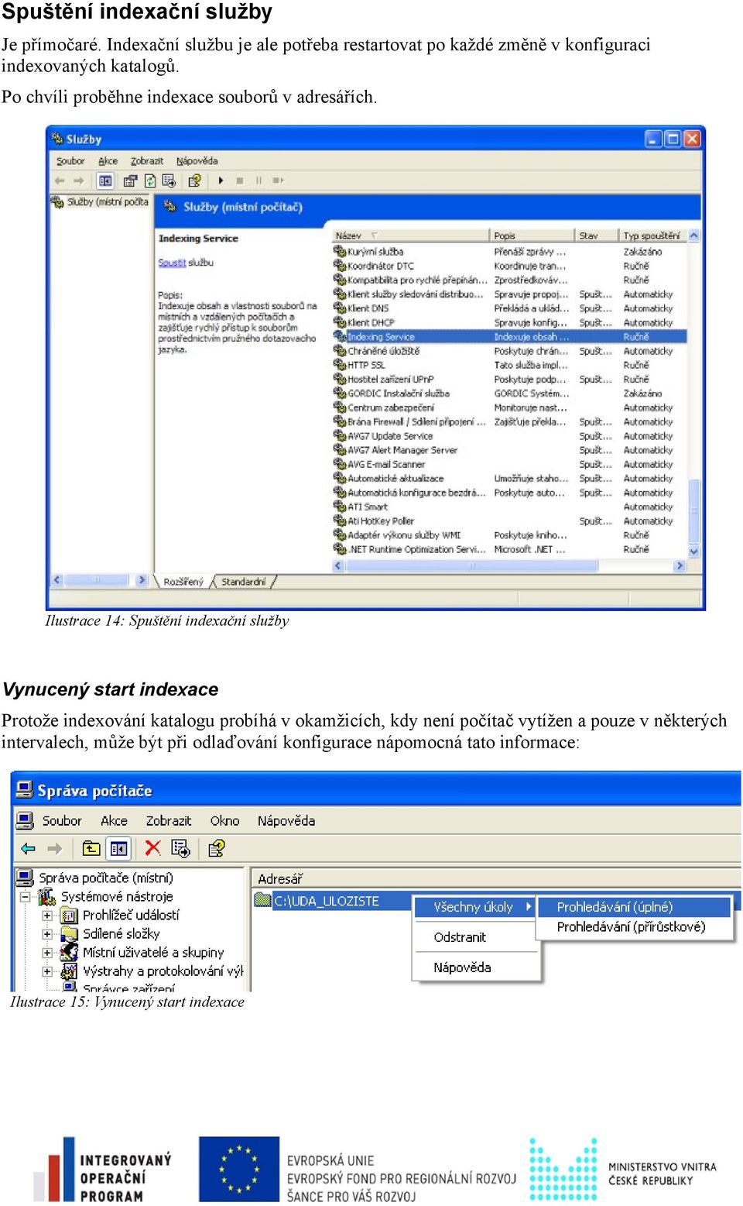The image size is (743, 1206).
Task: Click Help icon in Služby toolbar
Action: click(x=194, y=180)
